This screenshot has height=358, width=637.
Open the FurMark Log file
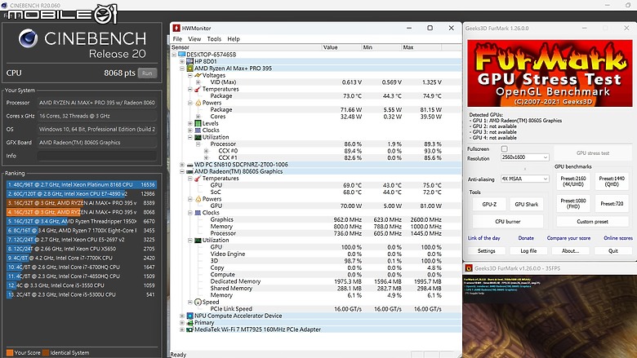(528, 251)
